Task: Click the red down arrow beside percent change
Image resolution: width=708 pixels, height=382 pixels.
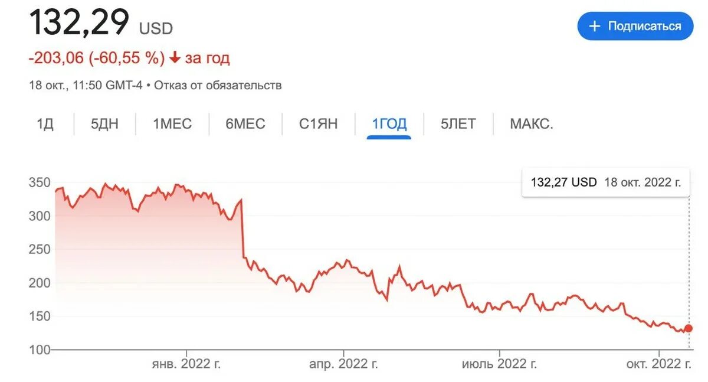Action: (175, 58)
